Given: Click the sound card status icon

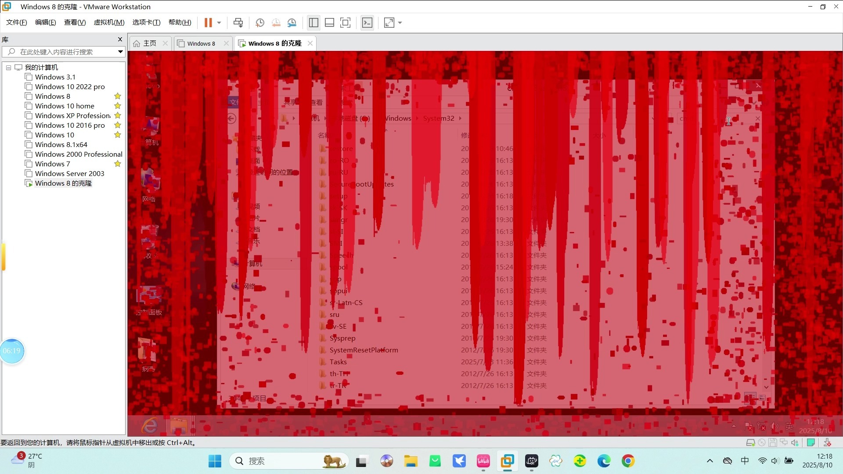Looking at the screenshot, I should click(x=795, y=442).
